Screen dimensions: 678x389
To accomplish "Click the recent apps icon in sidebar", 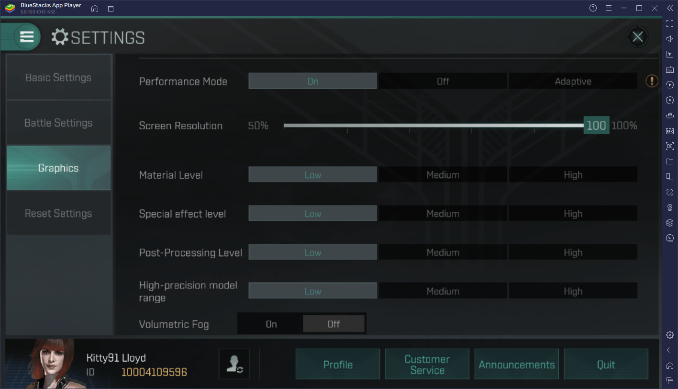I will pyautogui.click(x=670, y=380).
